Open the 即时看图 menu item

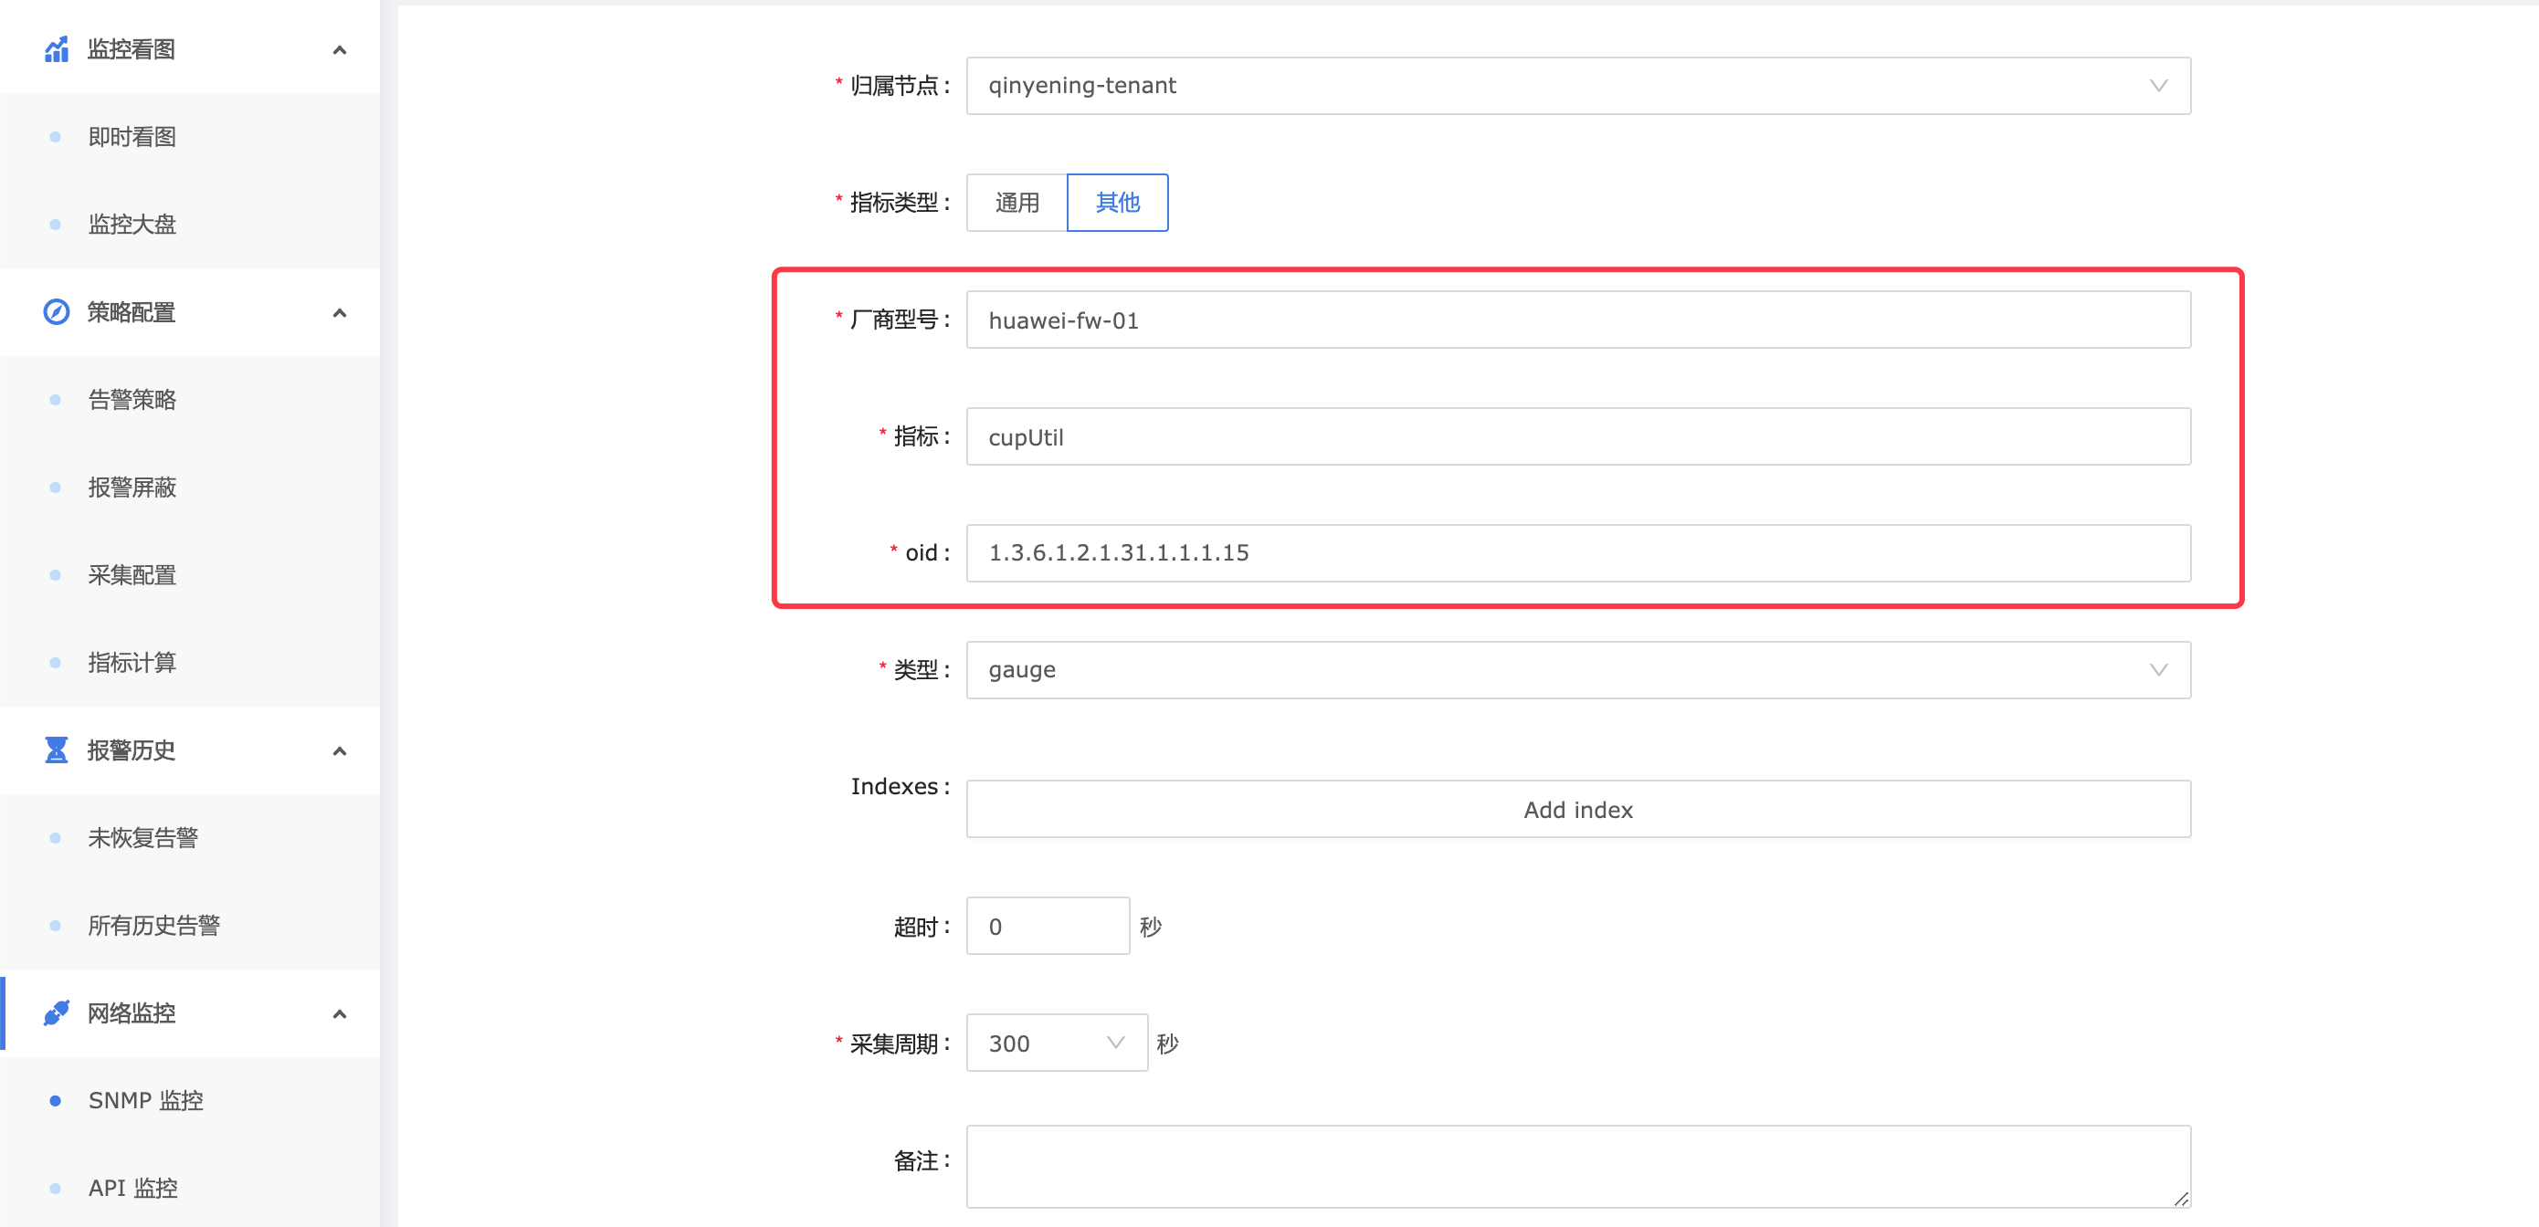(x=132, y=137)
